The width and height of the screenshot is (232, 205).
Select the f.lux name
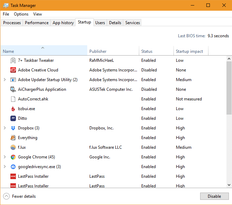pyautogui.click(x=22, y=147)
